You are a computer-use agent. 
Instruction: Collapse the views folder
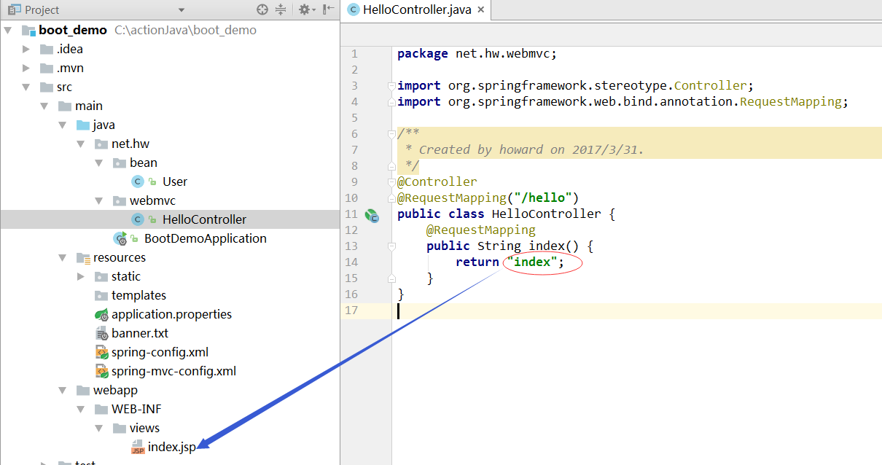tap(99, 428)
